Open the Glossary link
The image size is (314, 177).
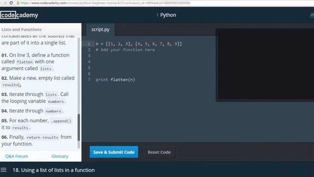(x=60, y=156)
